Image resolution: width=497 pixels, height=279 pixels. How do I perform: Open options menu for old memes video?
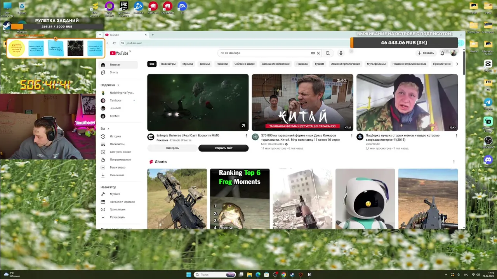point(456,136)
